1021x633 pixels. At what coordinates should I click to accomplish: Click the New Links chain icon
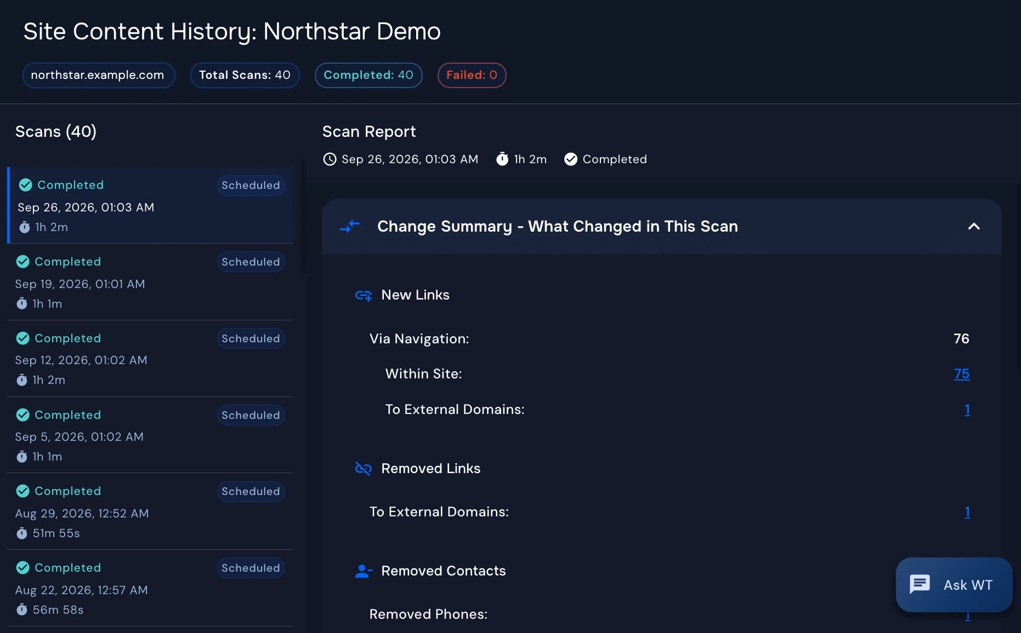(x=364, y=296)
